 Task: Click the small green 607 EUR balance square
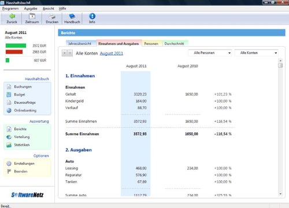tap(8, 60)
